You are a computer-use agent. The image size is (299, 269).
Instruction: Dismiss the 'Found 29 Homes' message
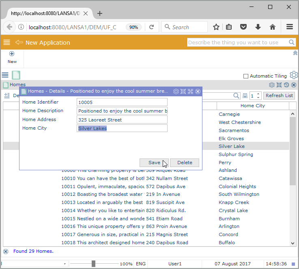click(x=6, y=252)
